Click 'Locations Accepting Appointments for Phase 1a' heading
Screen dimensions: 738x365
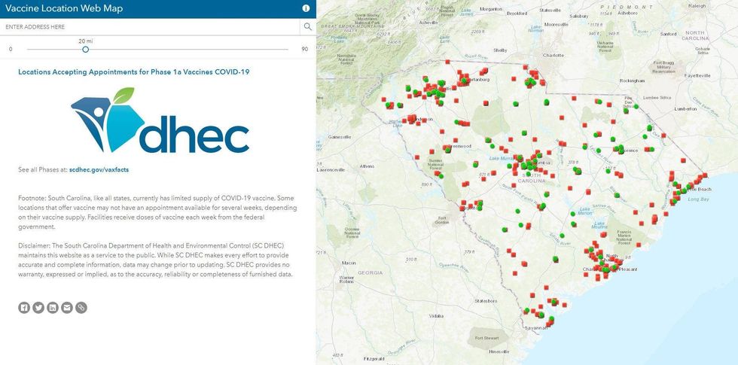[x=134, y=72]
